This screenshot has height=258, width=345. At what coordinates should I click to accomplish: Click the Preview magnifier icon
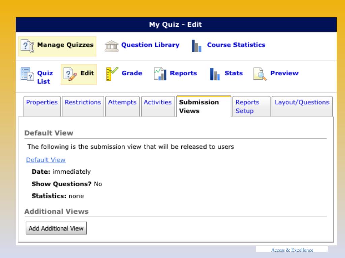(260, 74)
